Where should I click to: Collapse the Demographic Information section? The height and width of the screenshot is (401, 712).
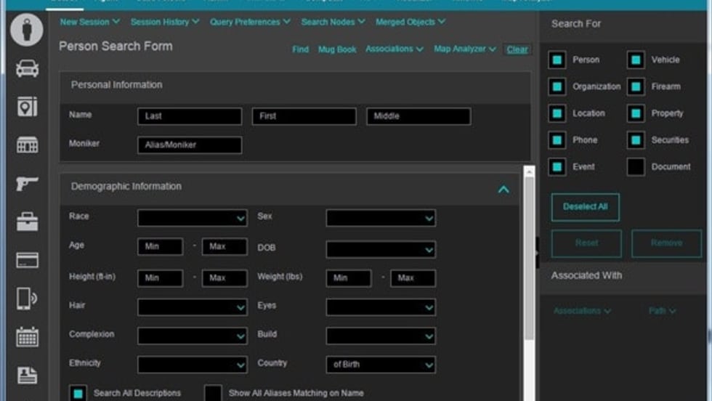click(x=503, y=190)
